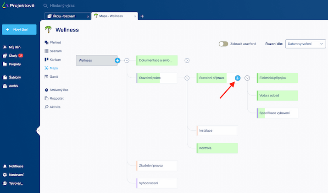
Task: Switch to the Seznam list view
Action: (x=53, y=51)
